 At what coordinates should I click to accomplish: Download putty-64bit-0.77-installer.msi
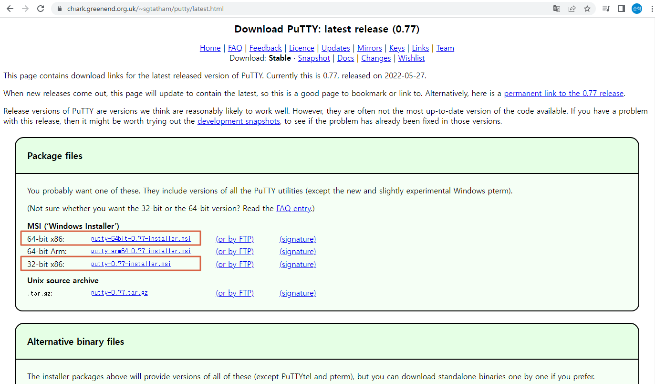pos(141,238)
